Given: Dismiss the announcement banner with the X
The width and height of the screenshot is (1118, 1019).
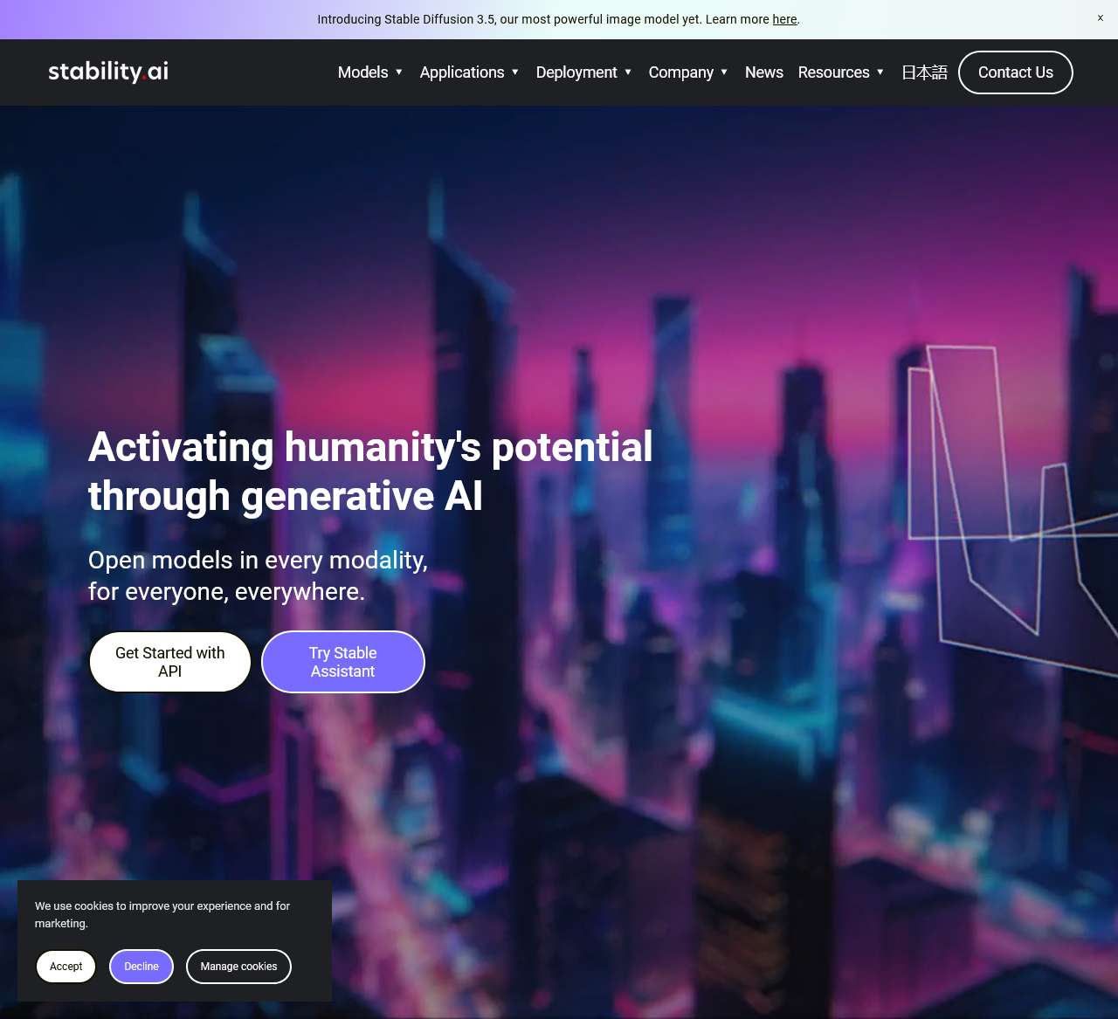Looking at the screenshot, I should click(1100, 18).
